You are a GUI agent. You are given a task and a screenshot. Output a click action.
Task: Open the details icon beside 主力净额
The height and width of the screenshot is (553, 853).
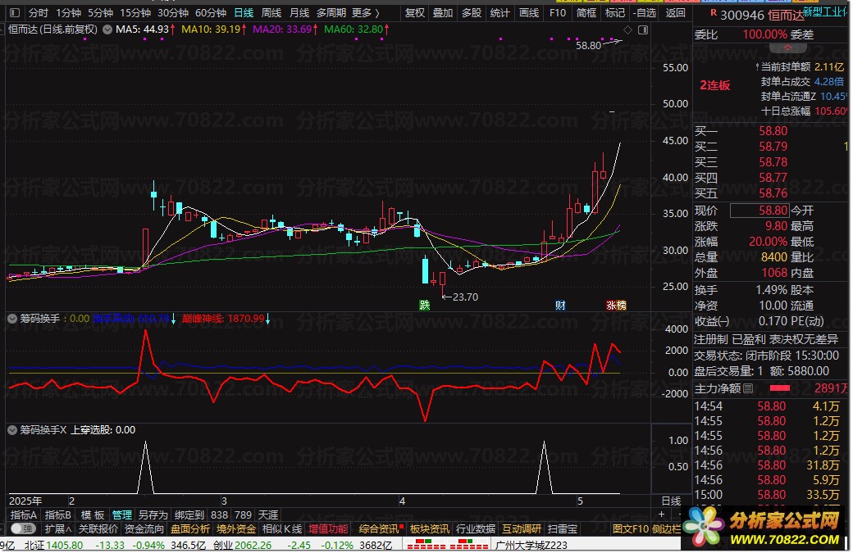point(748,388)
